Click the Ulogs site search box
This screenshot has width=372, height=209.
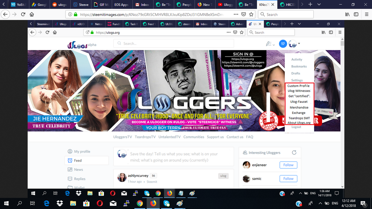tap(174, 44)
